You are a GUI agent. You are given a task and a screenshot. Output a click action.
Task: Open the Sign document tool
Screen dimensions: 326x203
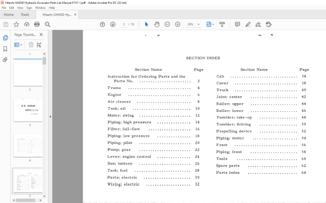click(x=258, y=24)
